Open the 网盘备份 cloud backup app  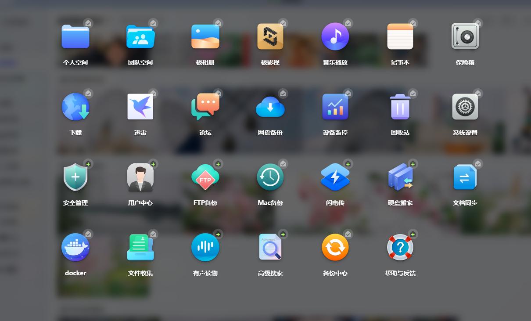pos(270,107)
